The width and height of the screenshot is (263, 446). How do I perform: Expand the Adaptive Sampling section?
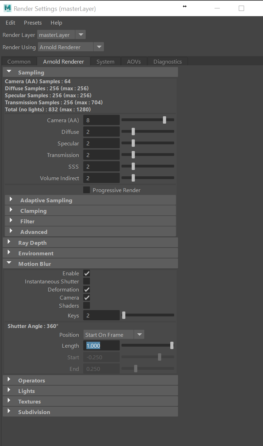click(x=91, y=200)
